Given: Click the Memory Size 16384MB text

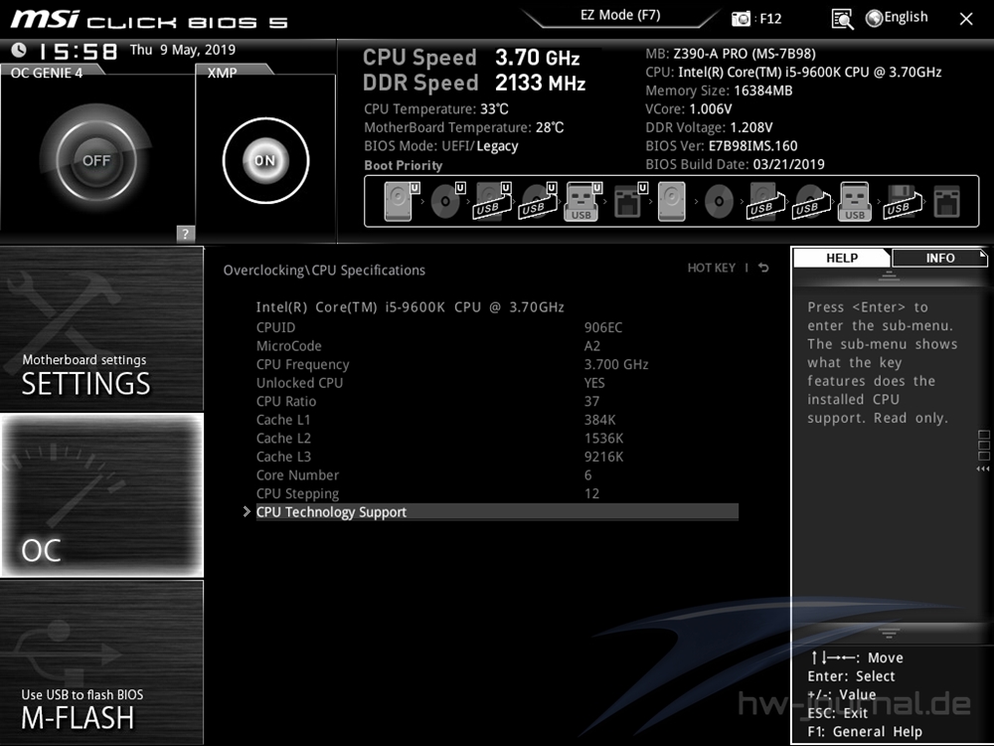Looking at the screenshot, I should pyautogui.click(x=719, y=91).
